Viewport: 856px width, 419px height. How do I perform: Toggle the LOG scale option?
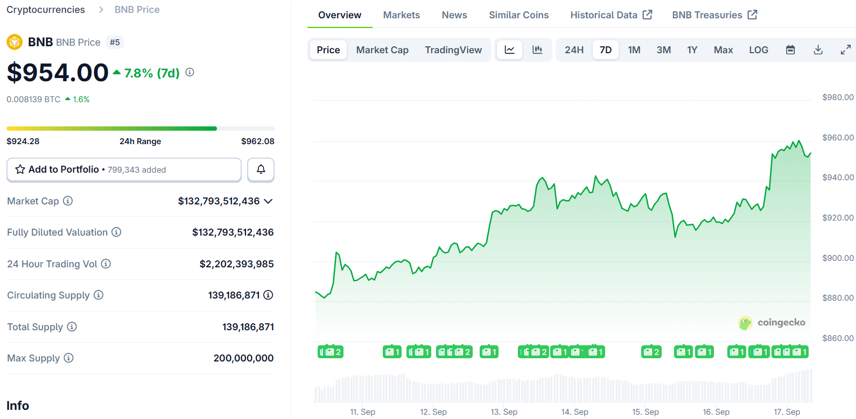point(759,50)
